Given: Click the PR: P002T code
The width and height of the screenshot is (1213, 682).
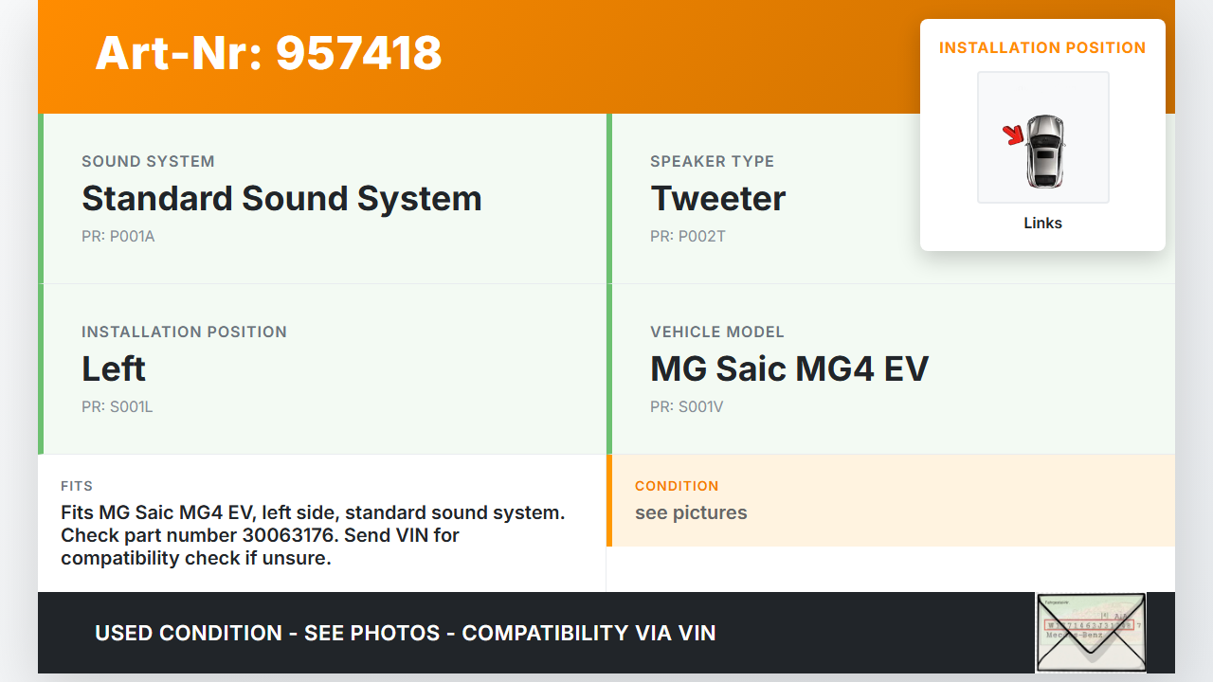Looking at the screenshot, I should click(687, 237).
